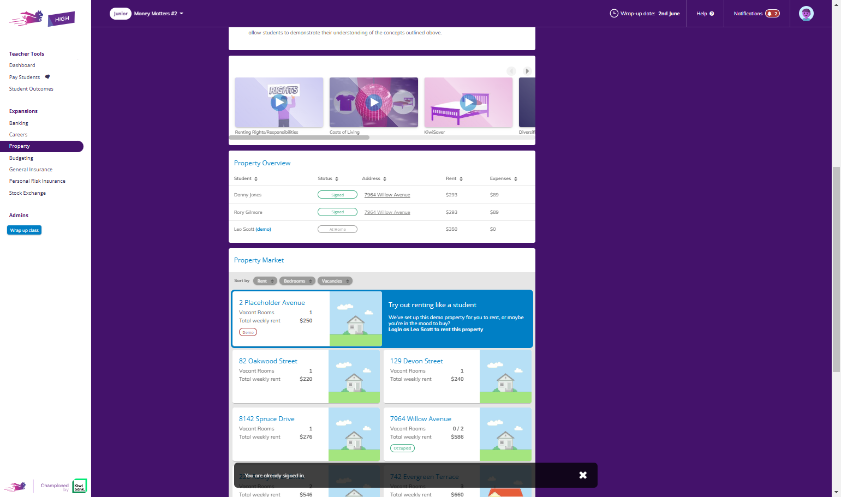Open Rory Gilmore's 7964 Willow Avenue link
This screenshot has height=497, width=841.
[x=387, y=212]
